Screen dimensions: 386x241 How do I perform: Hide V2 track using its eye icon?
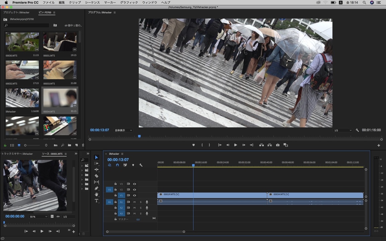click(x=134, y=189)
